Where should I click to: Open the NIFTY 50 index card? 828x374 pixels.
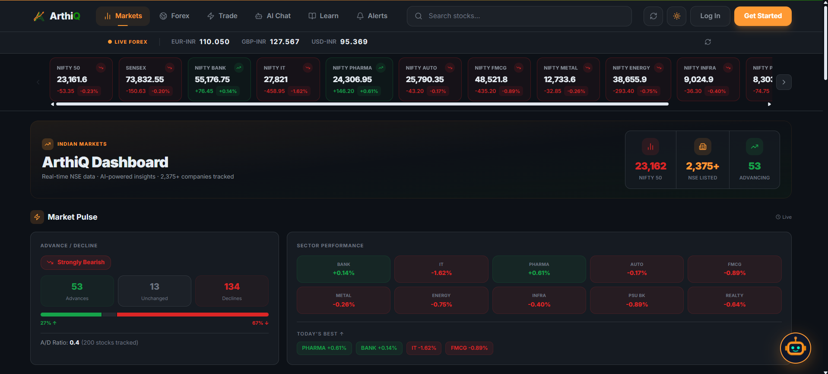[x=81, y=80]
